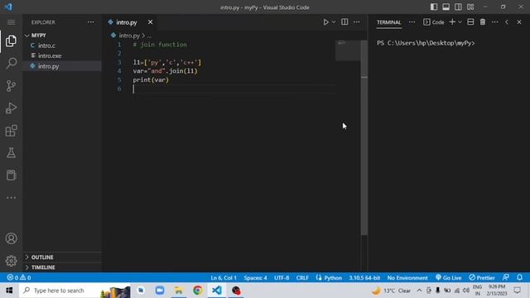Collapse the MYPY folder section

[62, 35]
